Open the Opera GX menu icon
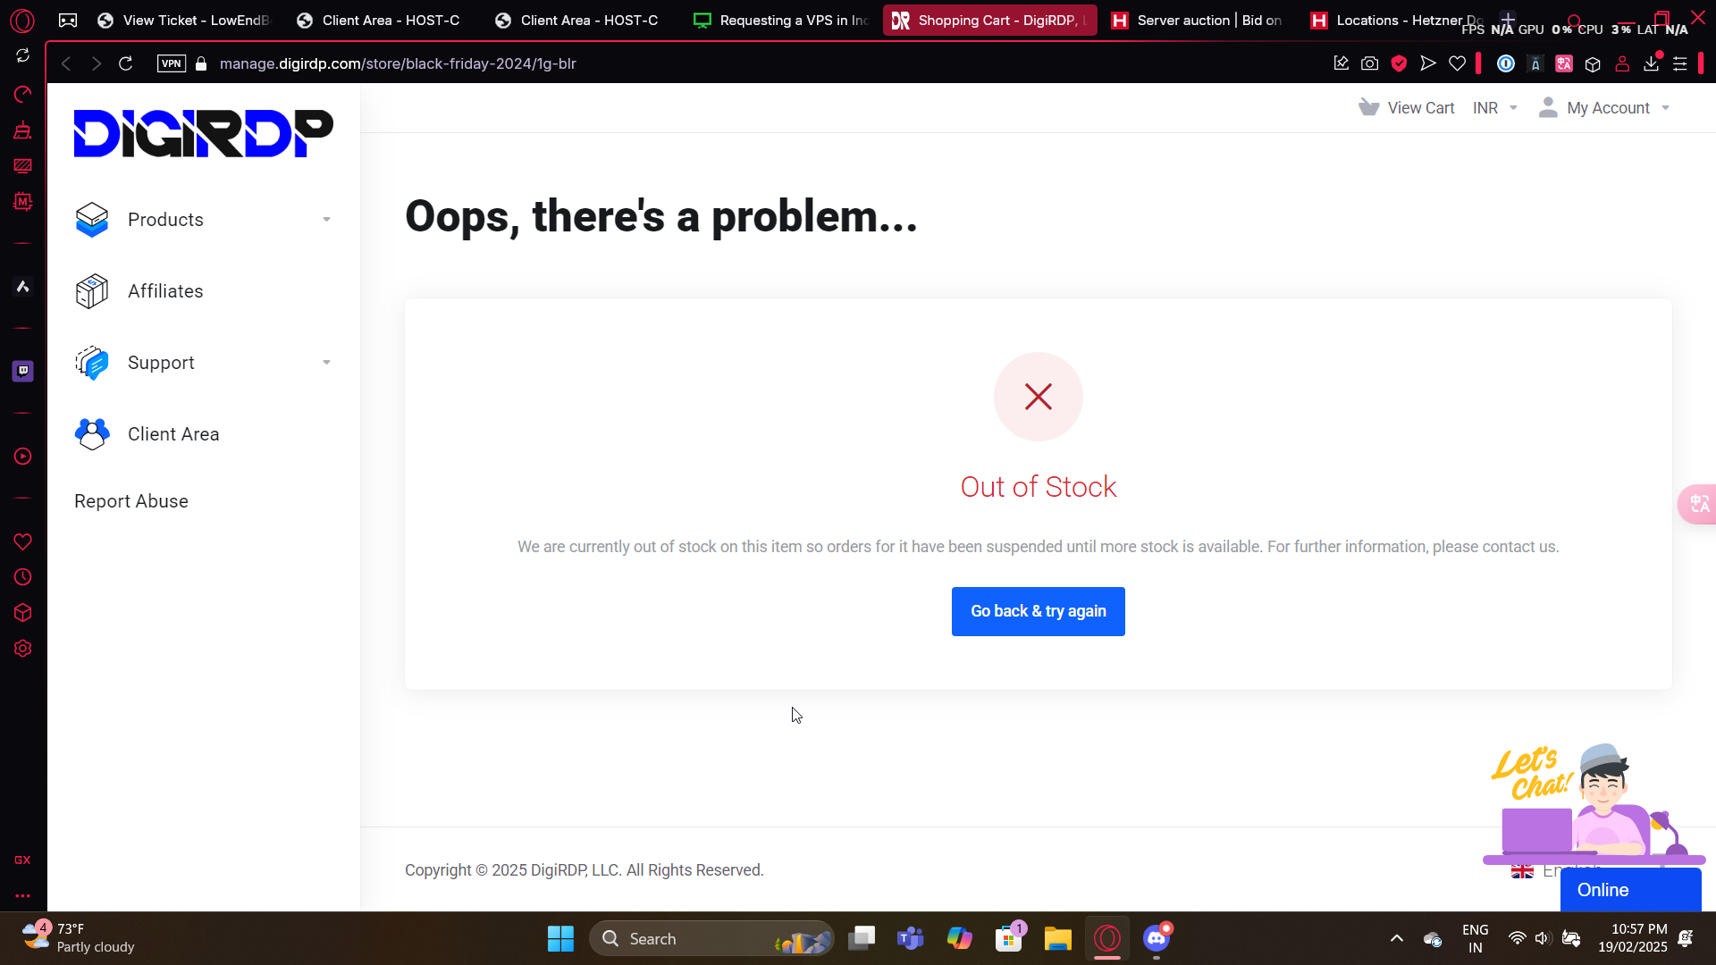This screenshot has height=965, width=1716. [x=22, y=20]
